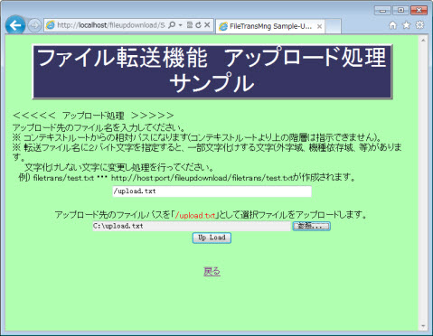Maximize the browser window
The width and height of the screenshot is (433, 336).
[400, 11]
